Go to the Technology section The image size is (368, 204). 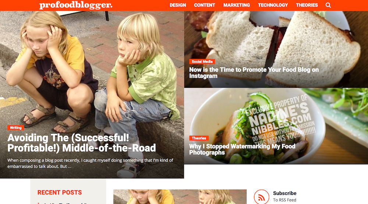pyautogui.click(x=273, y=5)
